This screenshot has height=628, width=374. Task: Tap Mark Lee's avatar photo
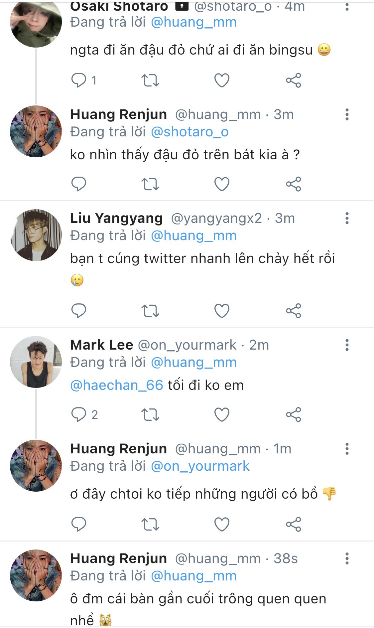point(36,362)
